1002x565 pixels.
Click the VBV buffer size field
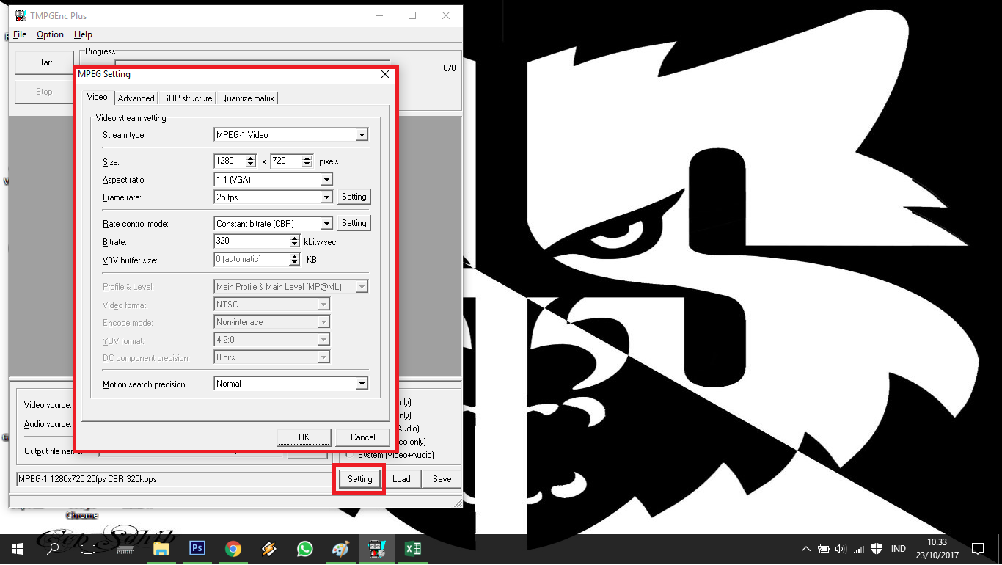[x=251, y=259]
